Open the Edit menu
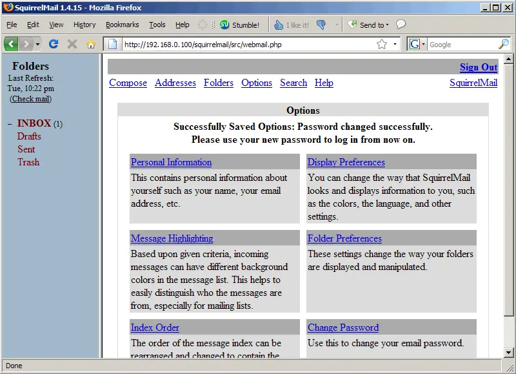This screenshot has width=516, height=374. coord(33,25)
